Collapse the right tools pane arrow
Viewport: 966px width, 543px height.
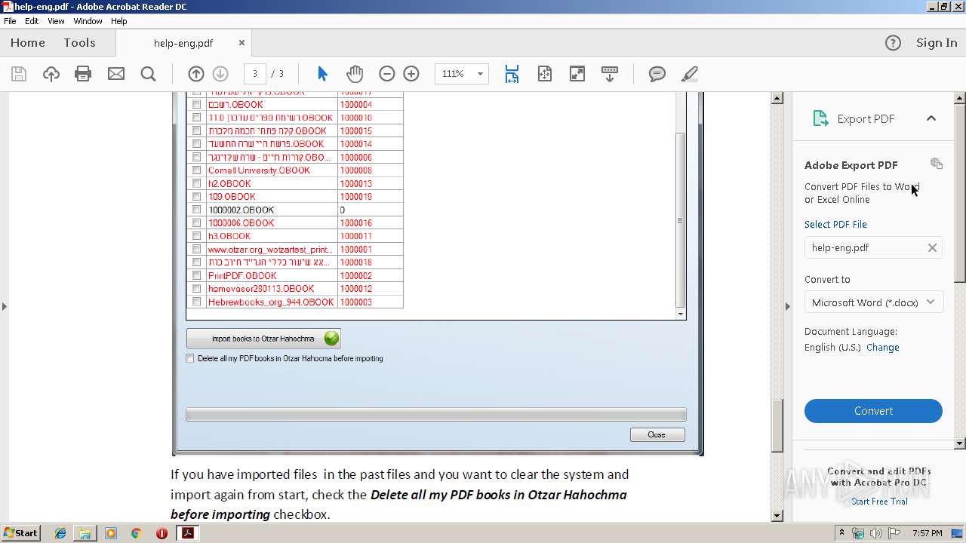(x=787, y=306)
